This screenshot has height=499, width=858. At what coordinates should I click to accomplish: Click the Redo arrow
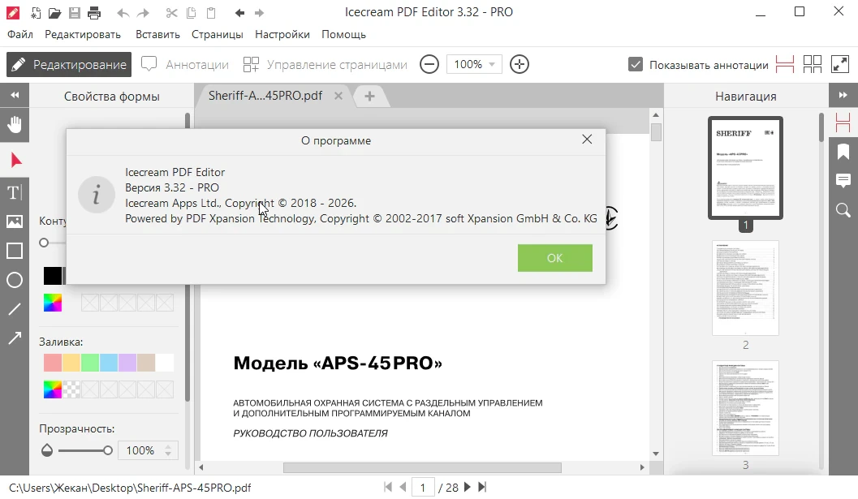143,13
